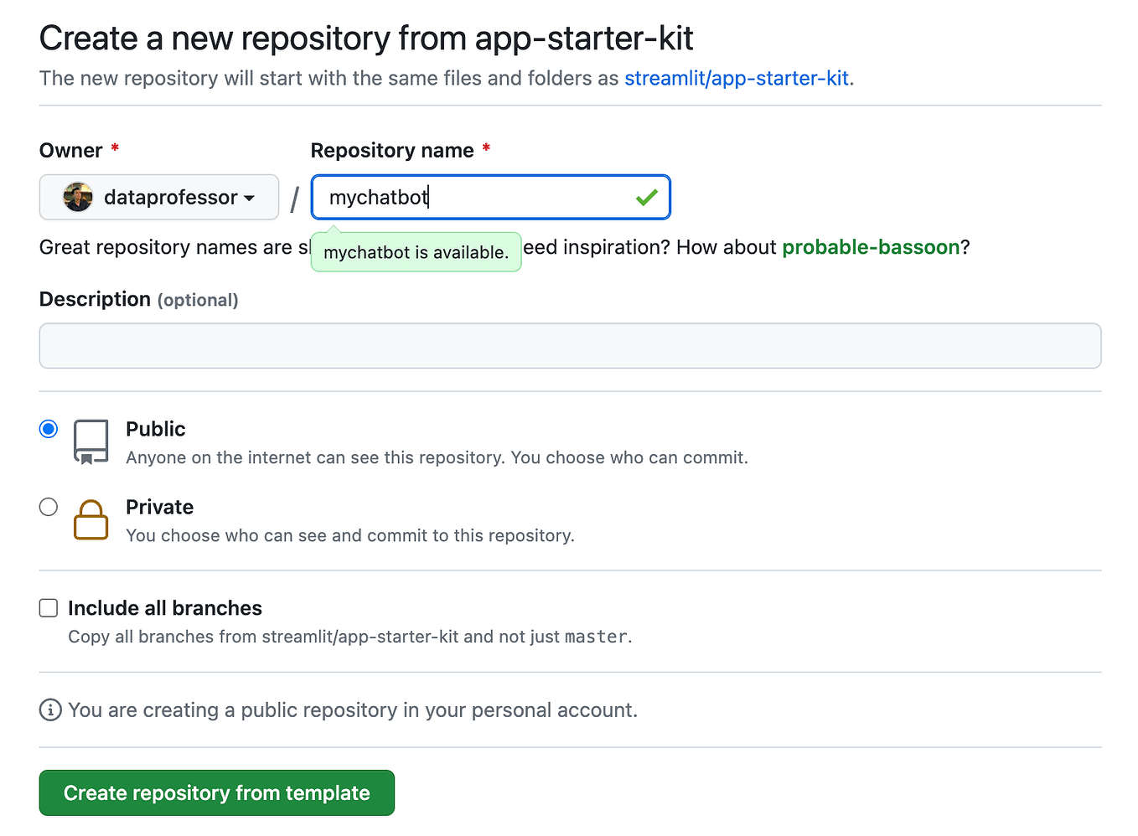Click the green availability checkmark icon
Image resolution: width=1138 pixels, height=836 pixels.
coord(646,198)
